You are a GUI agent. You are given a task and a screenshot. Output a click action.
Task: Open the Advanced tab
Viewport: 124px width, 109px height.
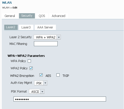tap(59, 16)
